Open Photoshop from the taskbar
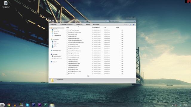This screenshot has width=191, height=107. tap(33, 105)
